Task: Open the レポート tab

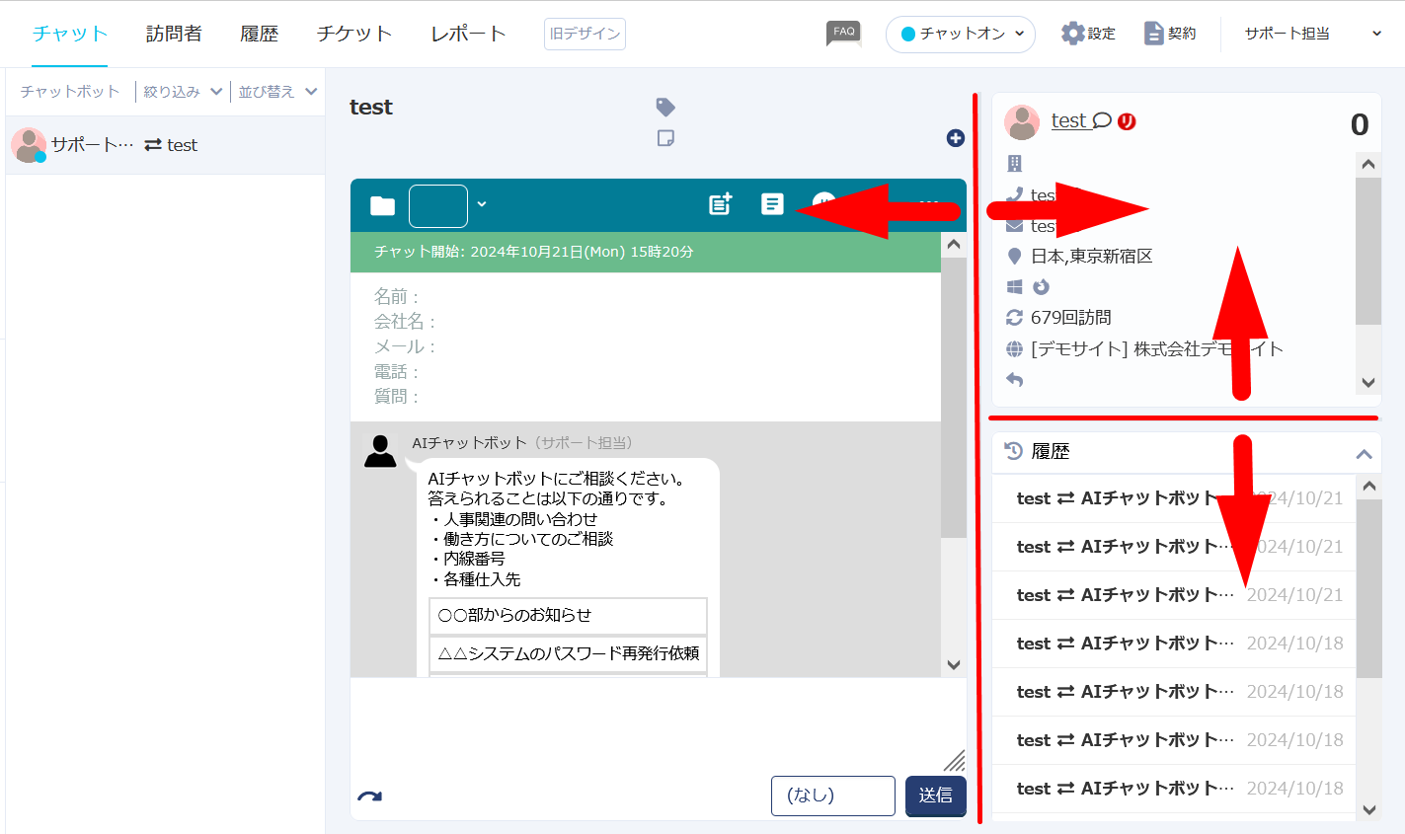Action: [x=468, y=34]
